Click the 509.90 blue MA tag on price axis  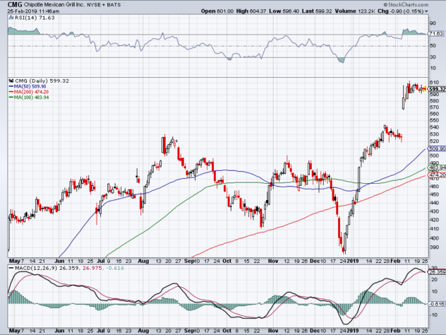pyautogui.click(x=438, y=148)
